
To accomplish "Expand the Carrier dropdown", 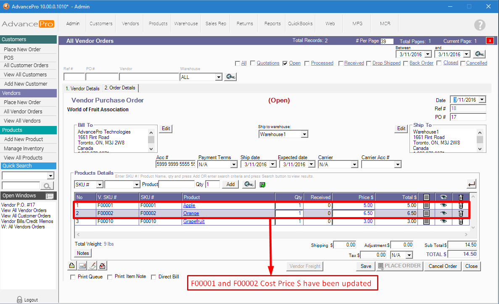I will click(354, 165).
